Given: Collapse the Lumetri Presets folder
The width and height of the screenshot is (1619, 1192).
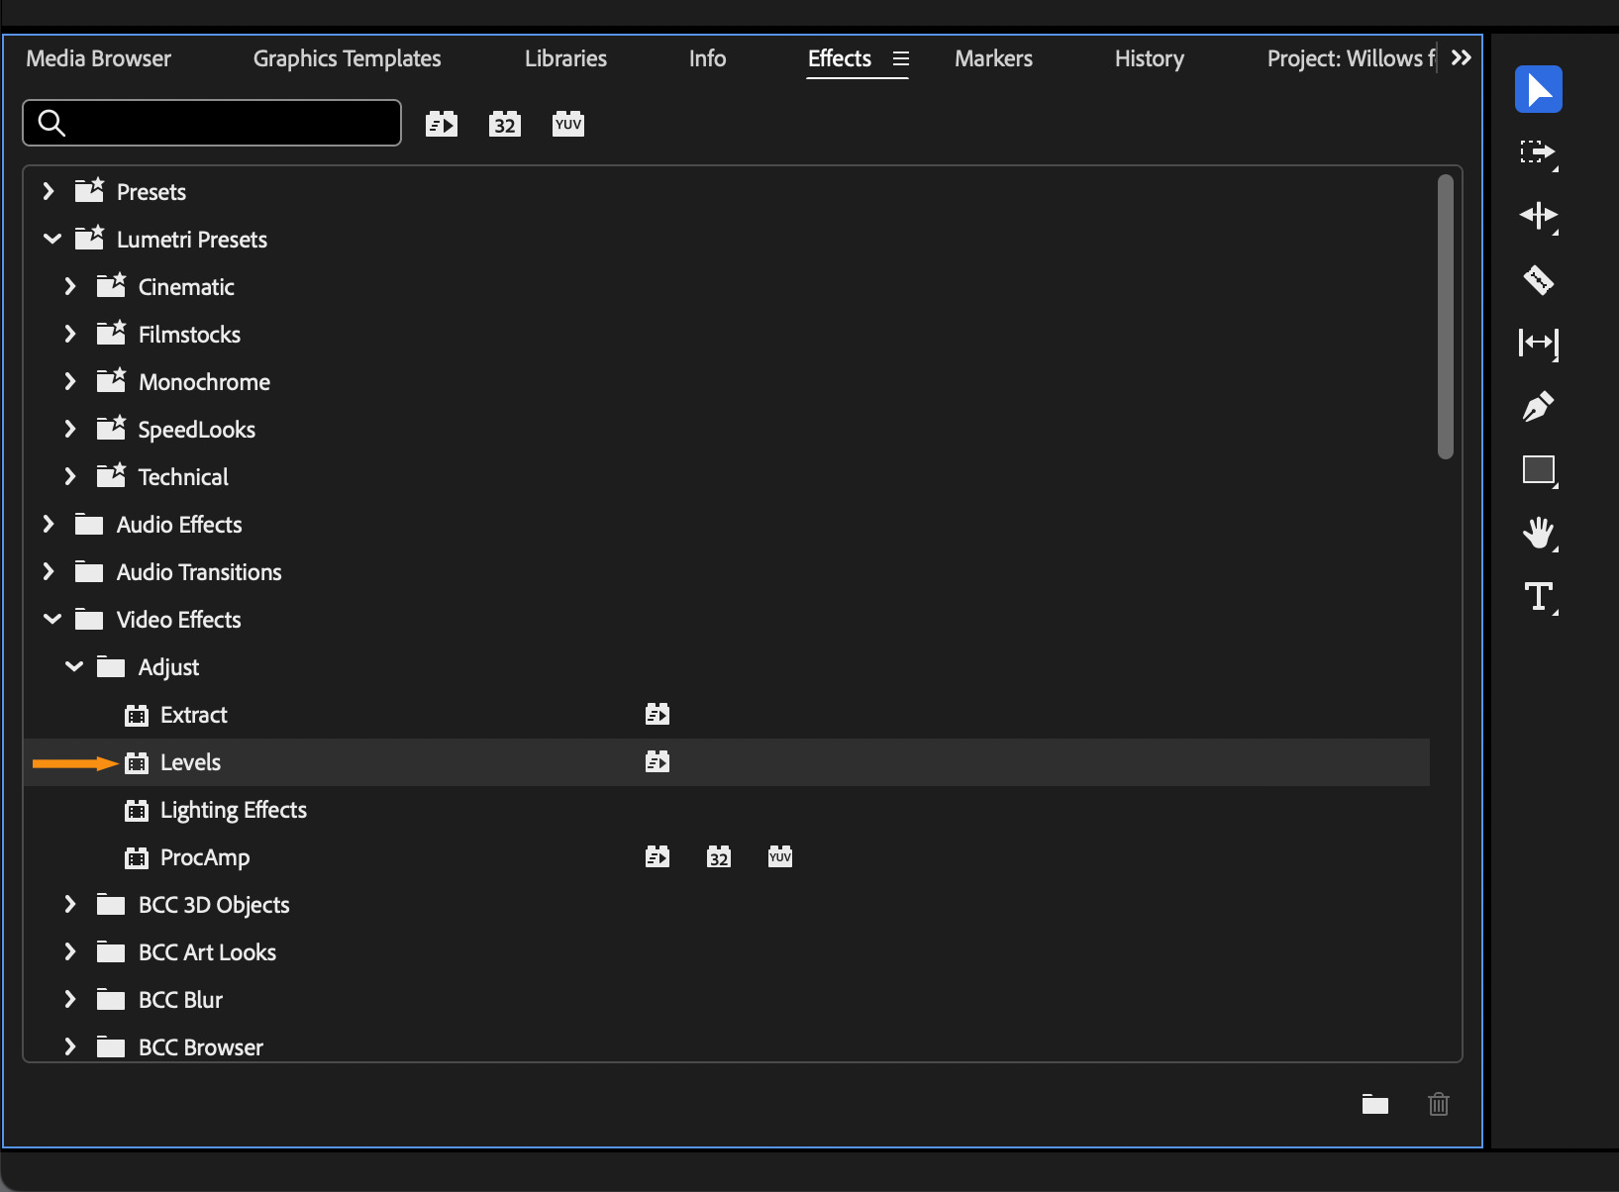Looking at the screenshot, I should [x=51, y=239].
